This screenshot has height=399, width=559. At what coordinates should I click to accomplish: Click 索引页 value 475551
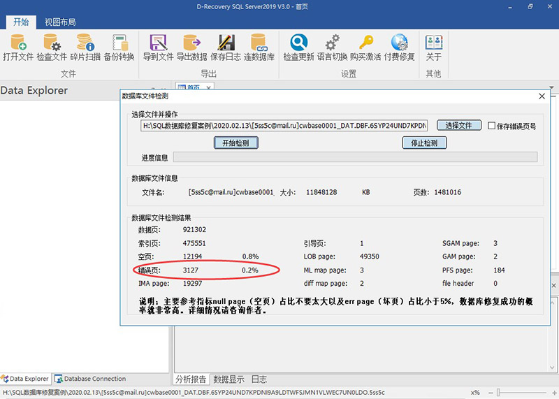pyautogui.click(x=194, y=243)
